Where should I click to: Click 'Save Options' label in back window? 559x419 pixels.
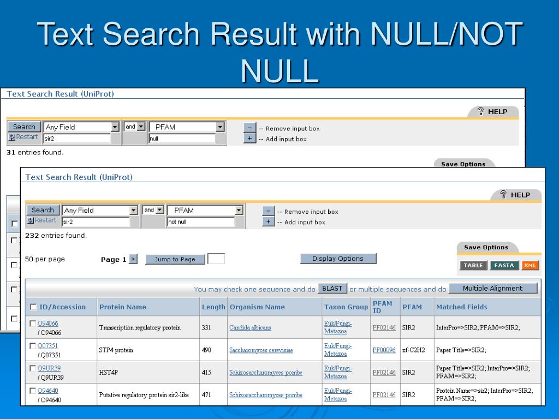[x=463, y=164]
